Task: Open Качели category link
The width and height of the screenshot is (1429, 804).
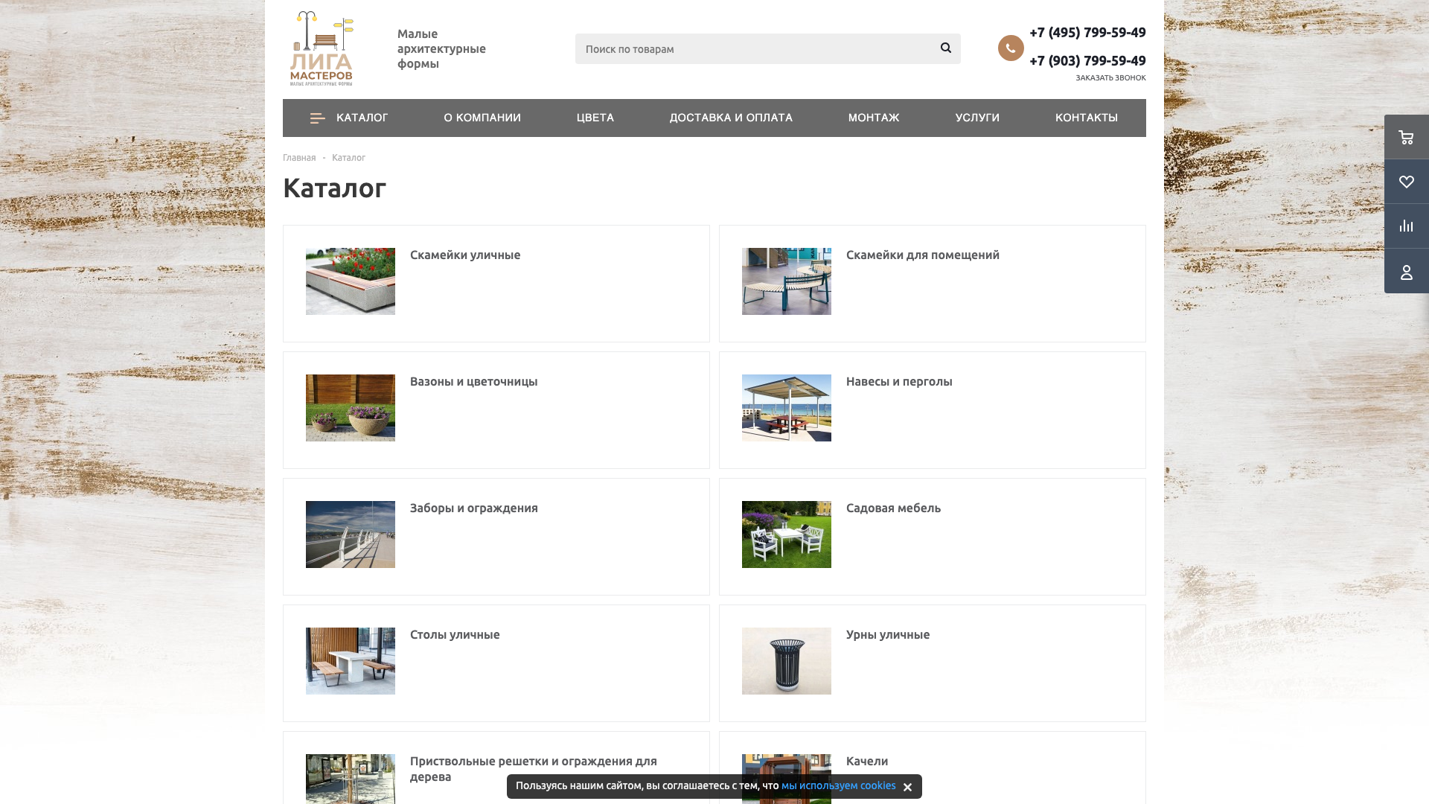Action: click(867, 762)
